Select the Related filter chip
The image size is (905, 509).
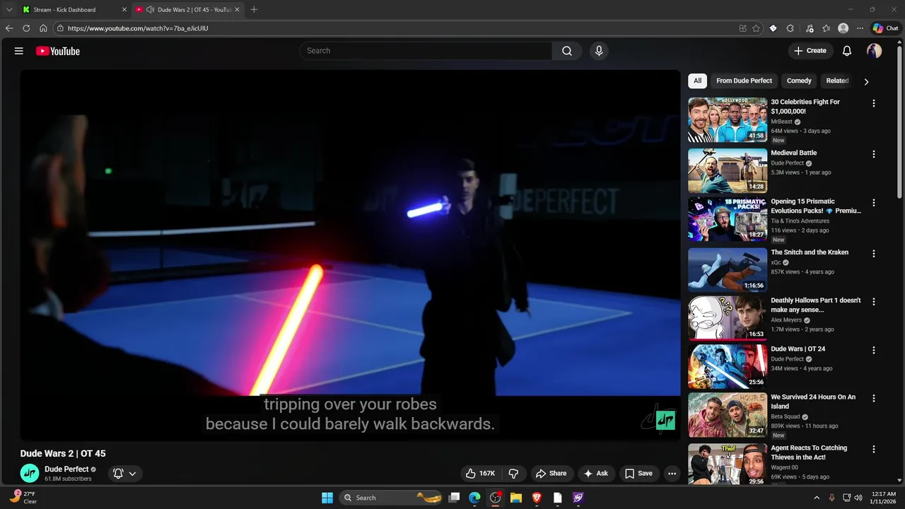pyautogui.click(x=837, y=81)
